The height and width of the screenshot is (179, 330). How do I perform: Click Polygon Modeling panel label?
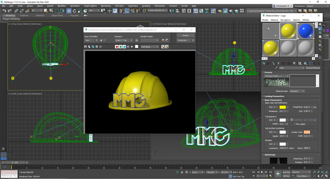click(11, 19)
